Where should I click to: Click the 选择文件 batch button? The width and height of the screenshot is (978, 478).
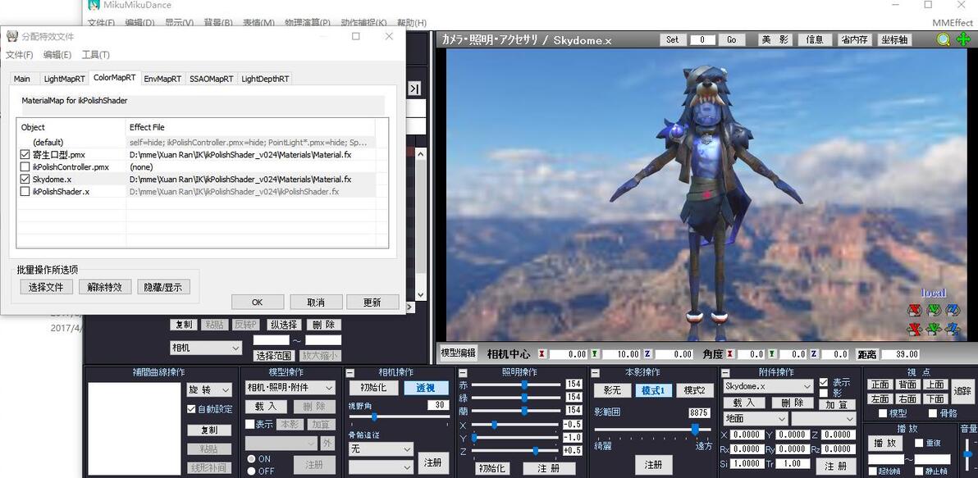point(47,287)
